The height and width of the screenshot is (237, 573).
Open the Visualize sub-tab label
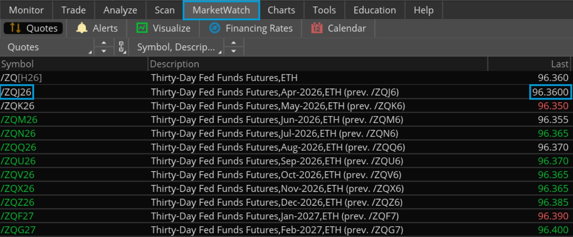pos(172,28)
